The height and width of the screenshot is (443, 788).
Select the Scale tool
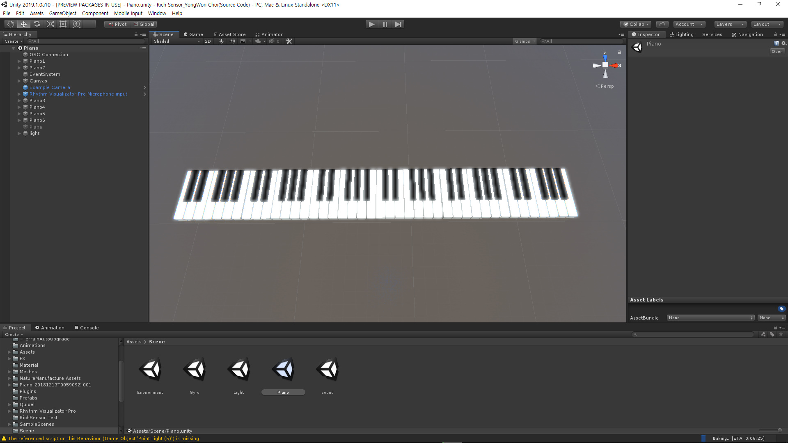(50, 24)
